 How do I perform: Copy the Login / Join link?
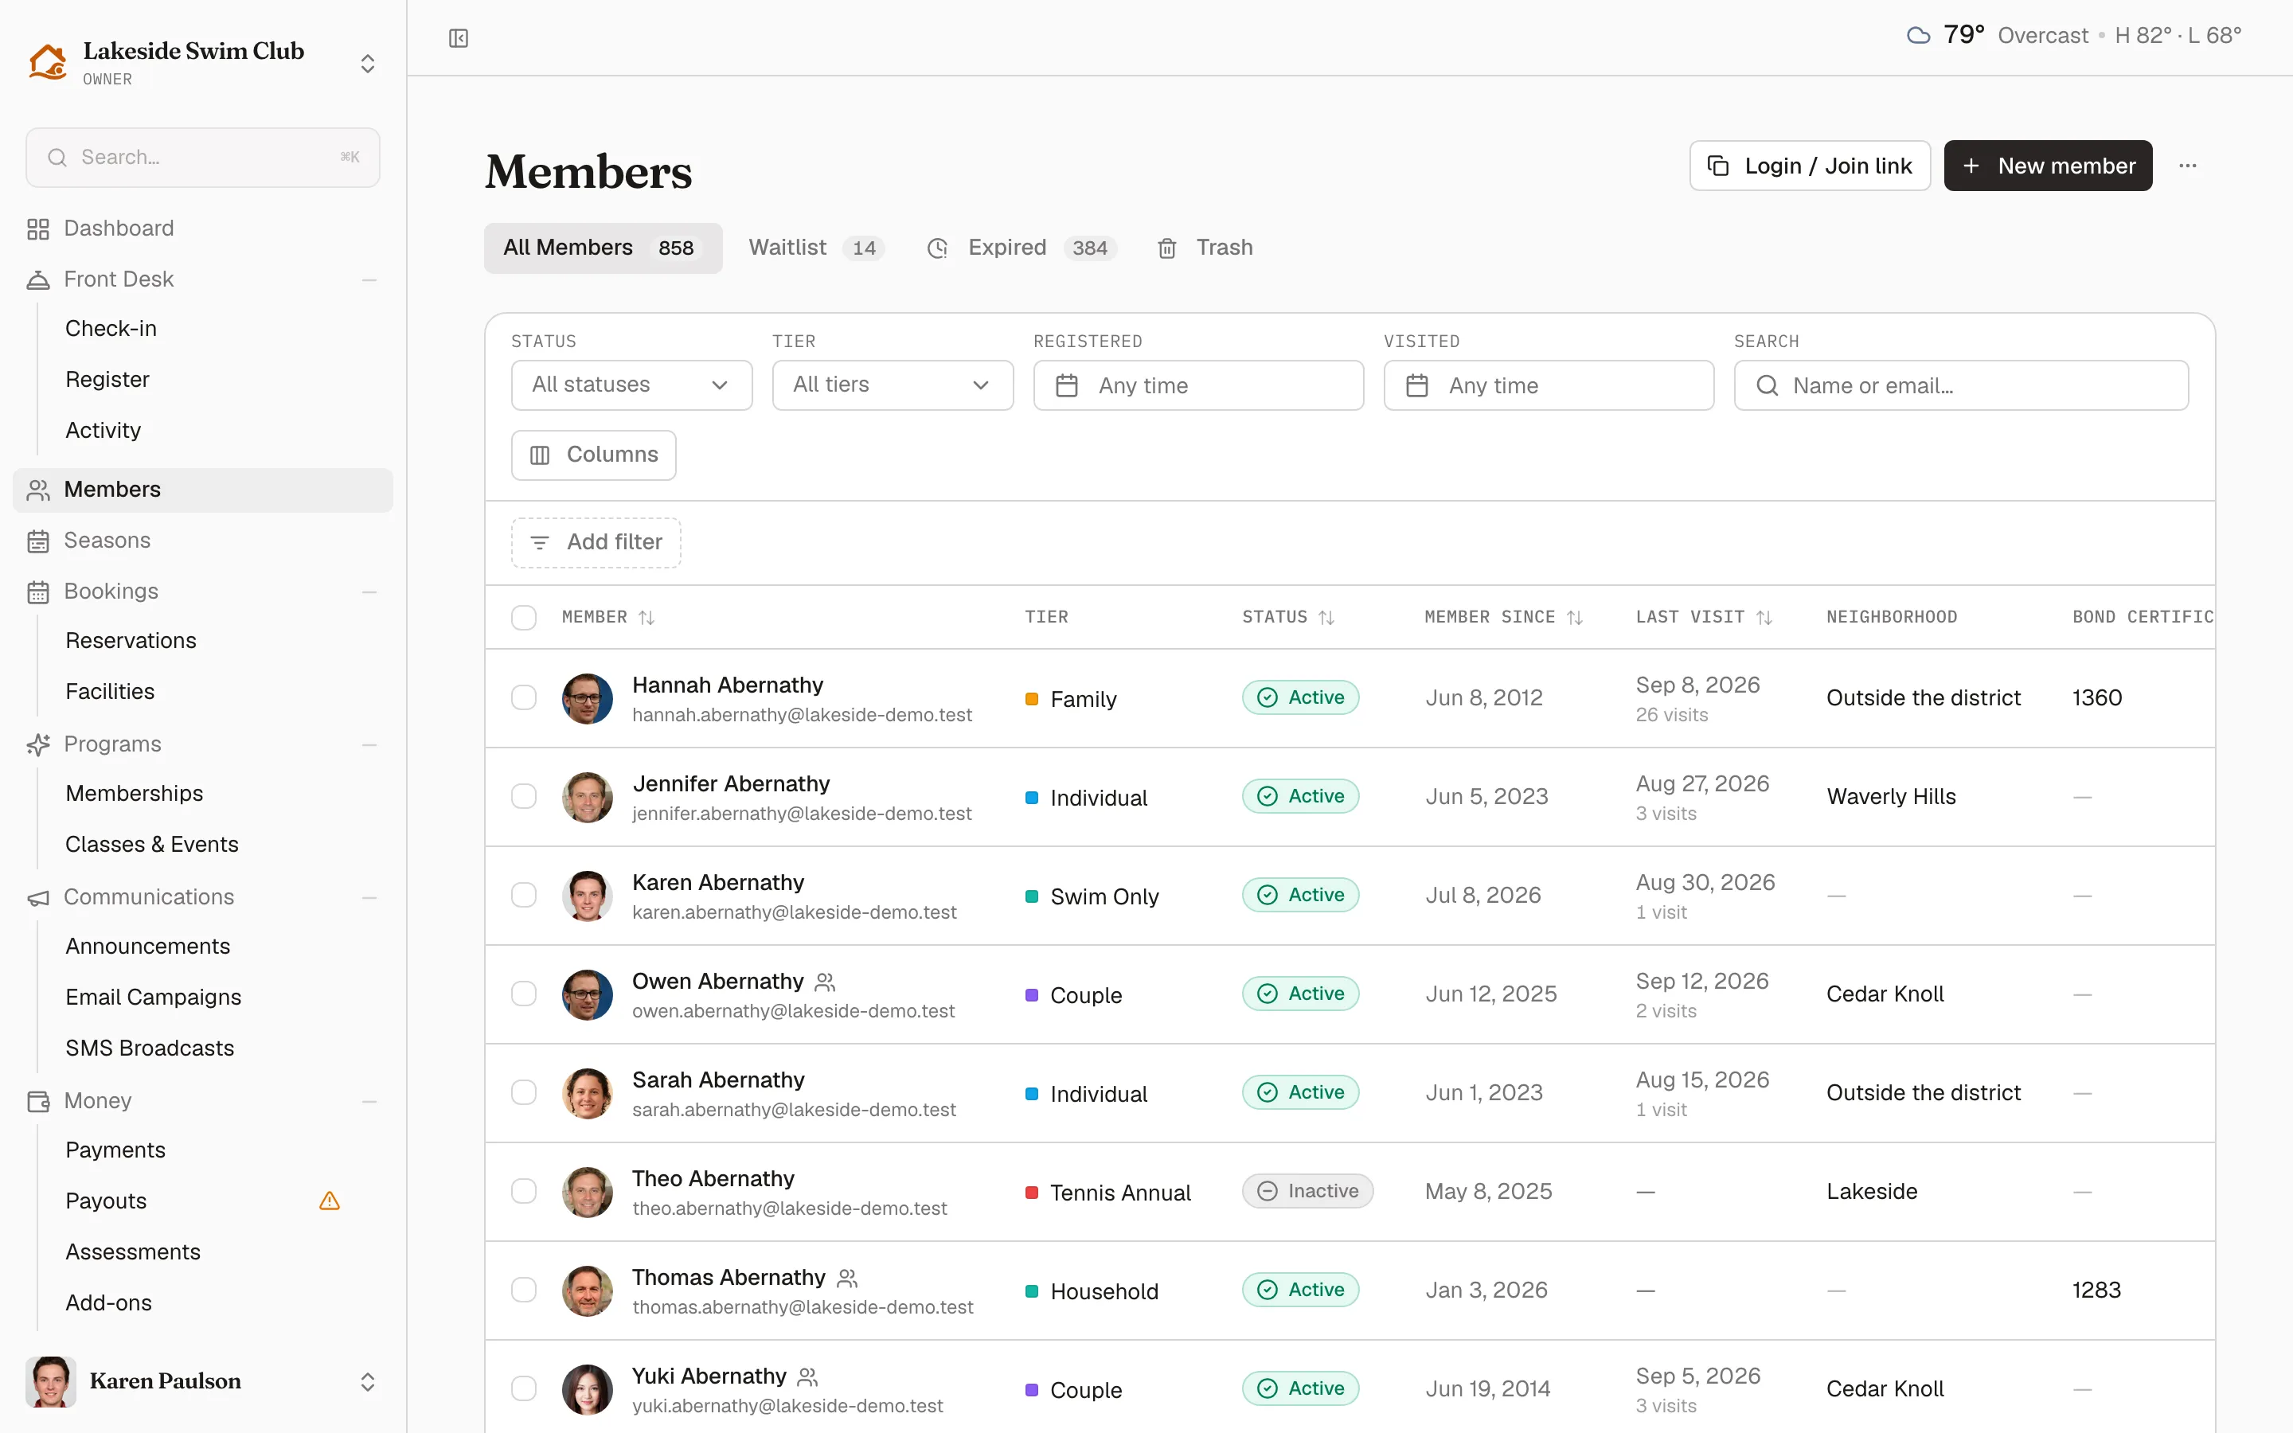(1810, 166)
